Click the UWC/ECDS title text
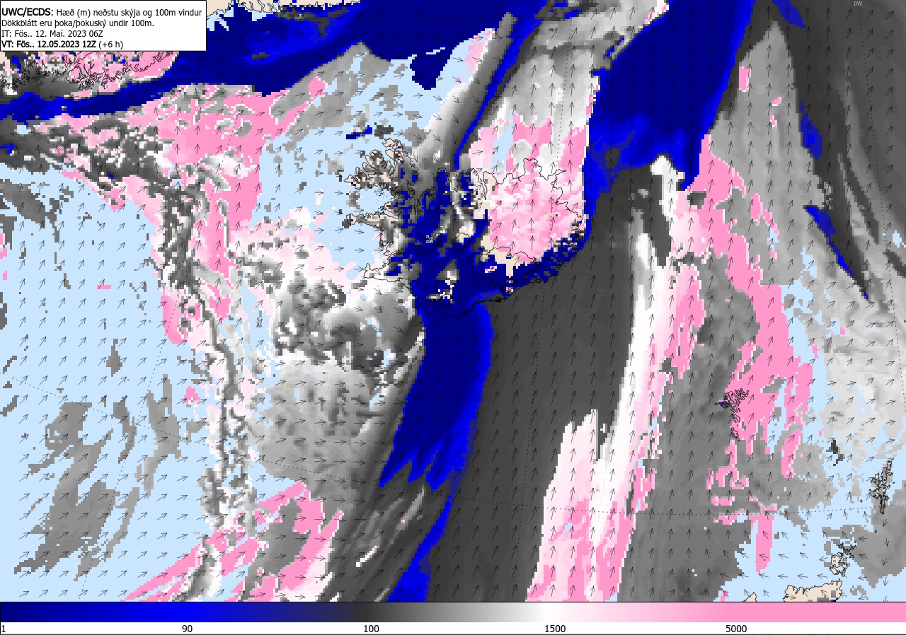This screenshot has height=635, width=906. pyautogui.click(x=27, y=12)
